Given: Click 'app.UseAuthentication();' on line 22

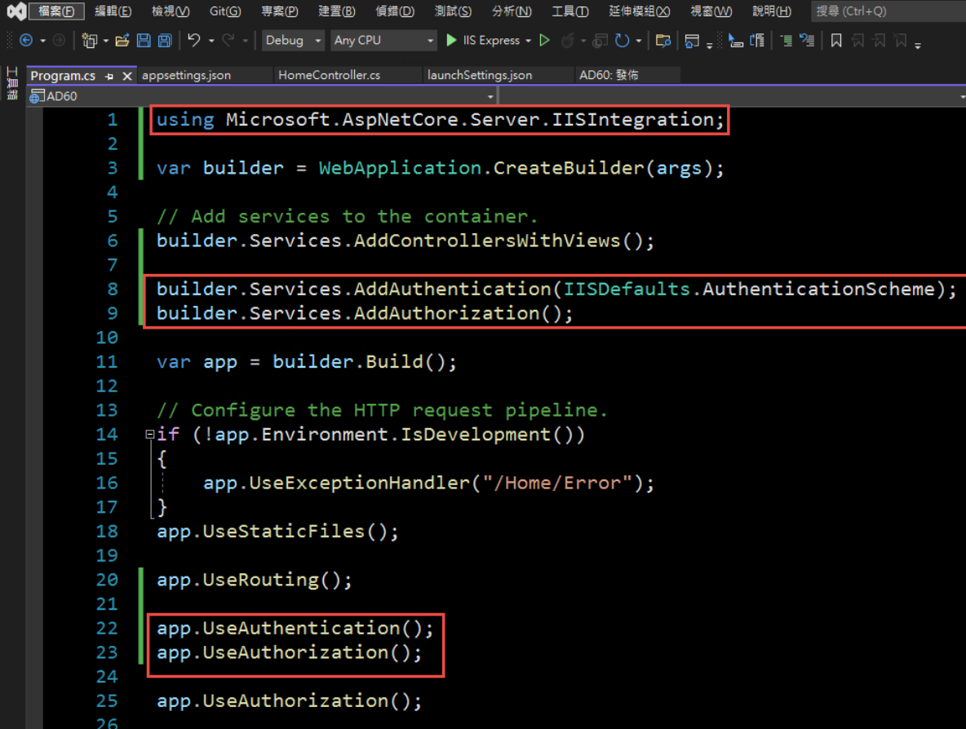Looking at the screenshot, I should coord(295,628).
